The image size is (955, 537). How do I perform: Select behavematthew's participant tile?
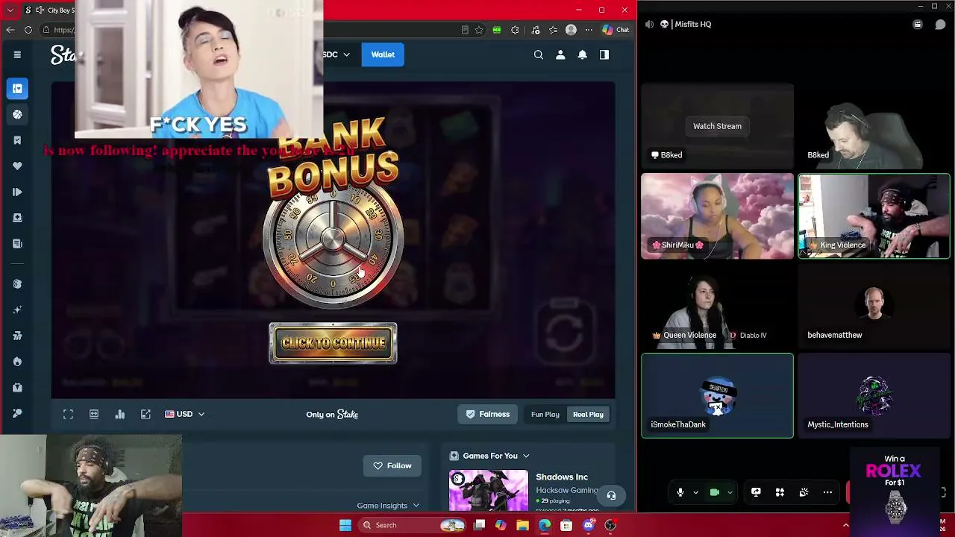[x=874, y=306]
